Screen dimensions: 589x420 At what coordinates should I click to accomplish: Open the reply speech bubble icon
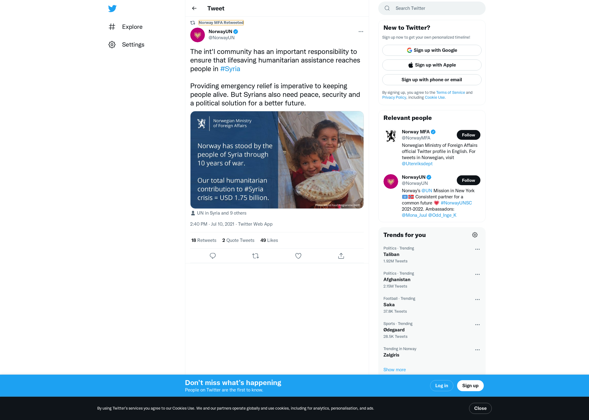click(x=213, y=256)
